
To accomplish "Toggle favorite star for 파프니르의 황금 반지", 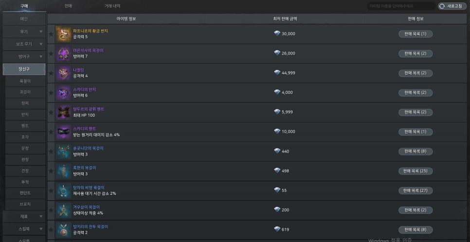I will pos(51,34).
